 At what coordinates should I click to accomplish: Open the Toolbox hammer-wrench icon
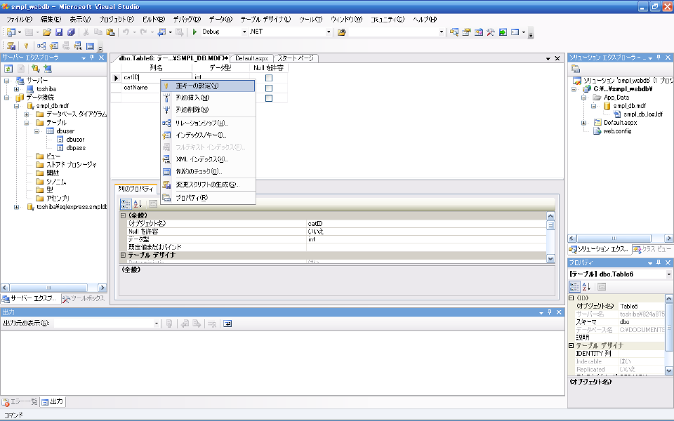coord(491,32)
